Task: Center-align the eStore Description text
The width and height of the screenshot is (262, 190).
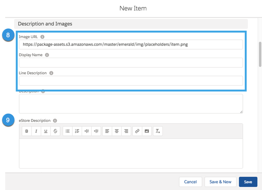Action: point(117,131)
